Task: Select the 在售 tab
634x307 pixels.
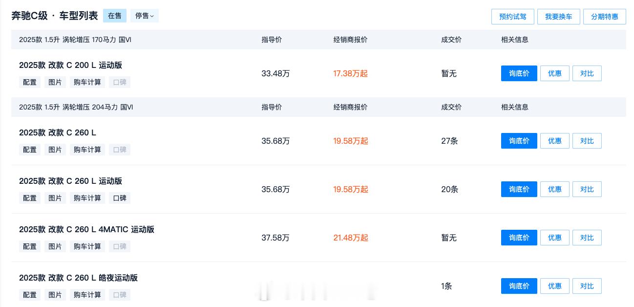Action: (115, 16)
